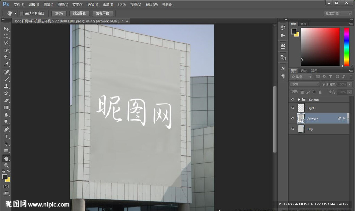
Task: Select the Eraser tool
Action: [x=6, y=101]
